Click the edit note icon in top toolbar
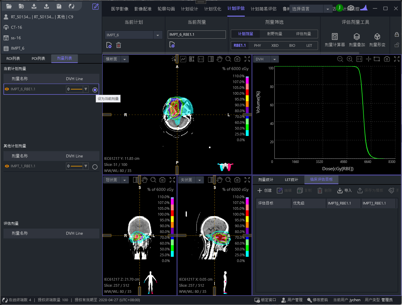 [x=95, y=6]
